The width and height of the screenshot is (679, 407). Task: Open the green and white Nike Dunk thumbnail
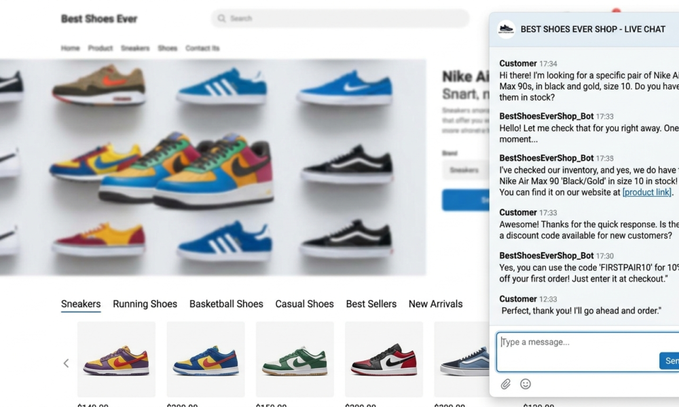(295, 360)
